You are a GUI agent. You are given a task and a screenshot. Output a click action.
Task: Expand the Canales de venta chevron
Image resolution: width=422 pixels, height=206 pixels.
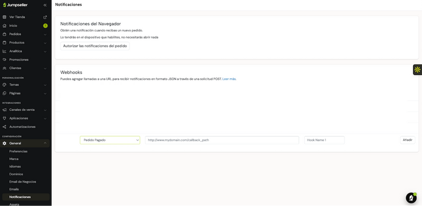(45, 110)
